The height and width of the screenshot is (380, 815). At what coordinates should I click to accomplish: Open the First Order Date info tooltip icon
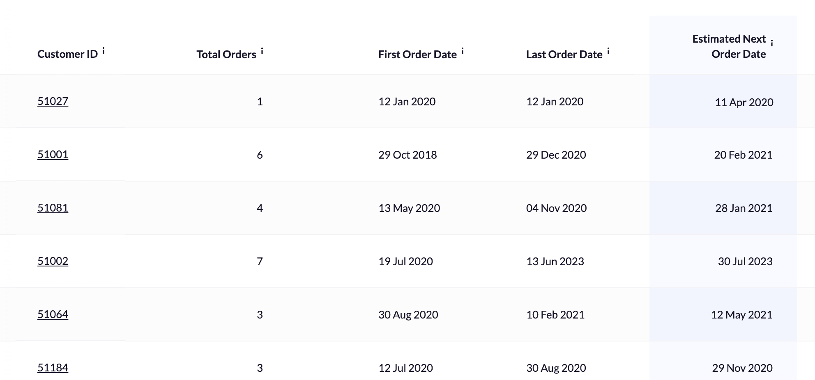[463, 52]
